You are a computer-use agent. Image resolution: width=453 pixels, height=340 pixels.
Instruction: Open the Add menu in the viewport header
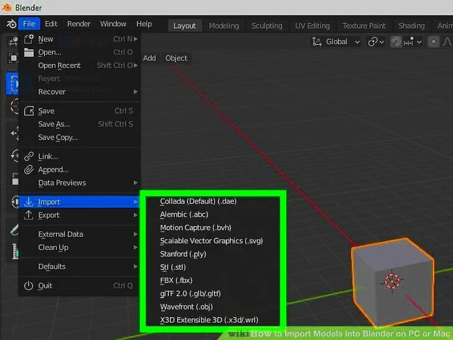[149, 59]
